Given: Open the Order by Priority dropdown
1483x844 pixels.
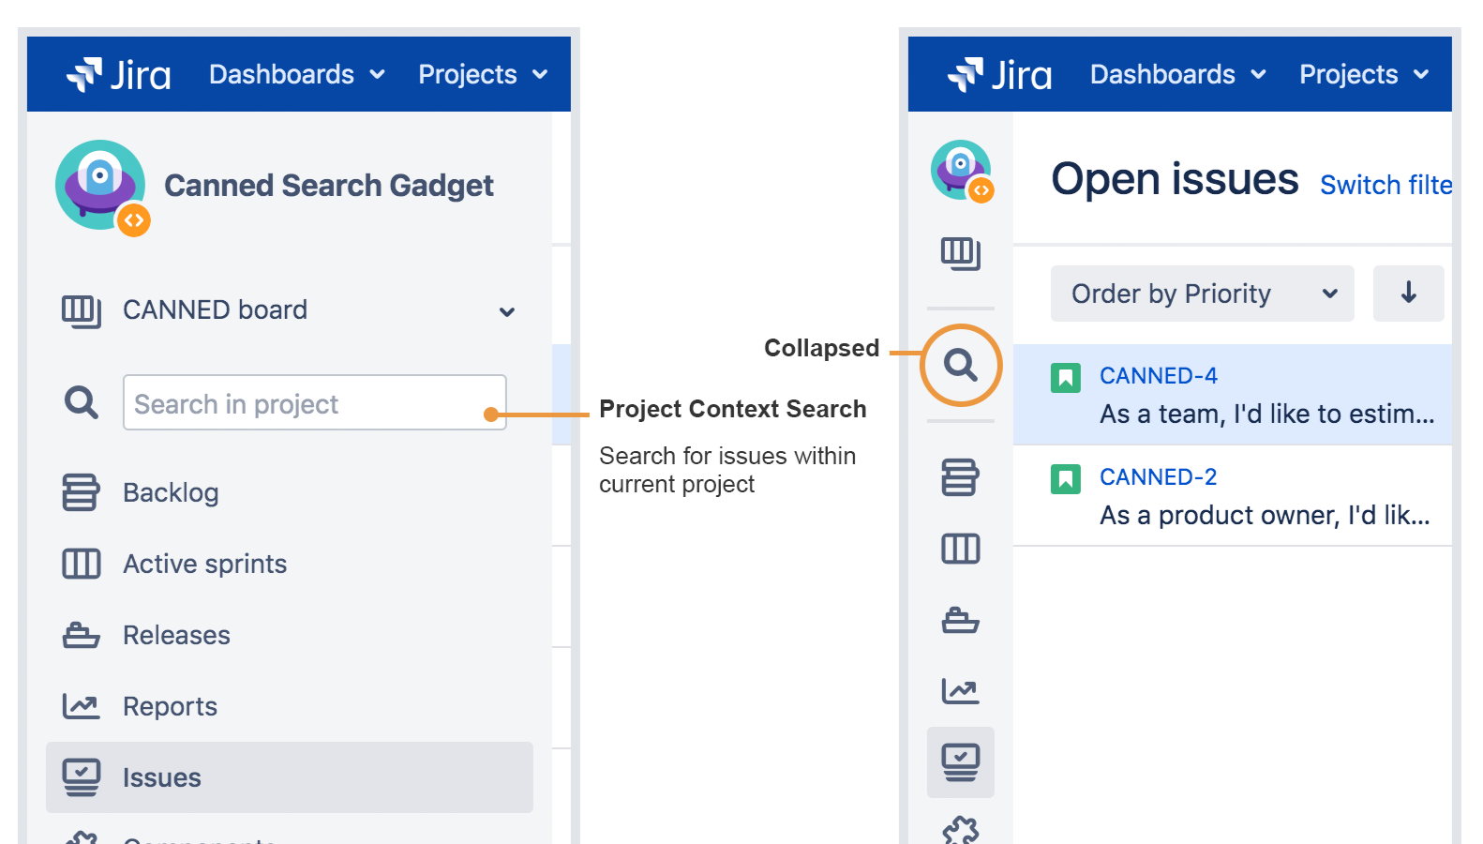Looking at the screenshot, I should [x=1202, y=294].
